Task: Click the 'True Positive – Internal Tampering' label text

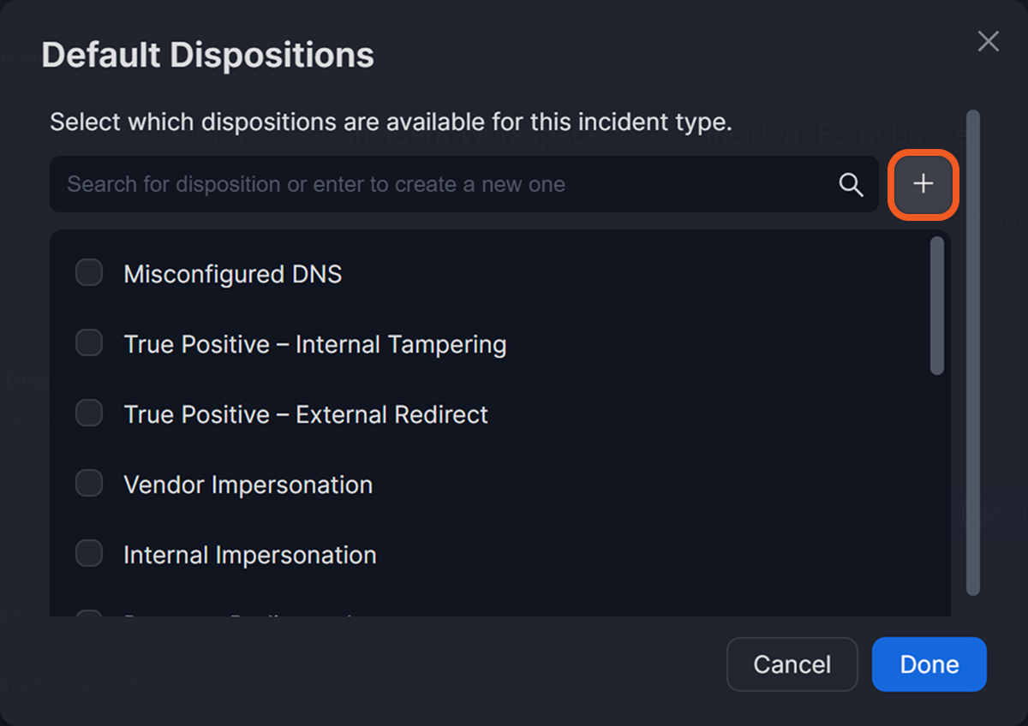Action: click(314, 344)
